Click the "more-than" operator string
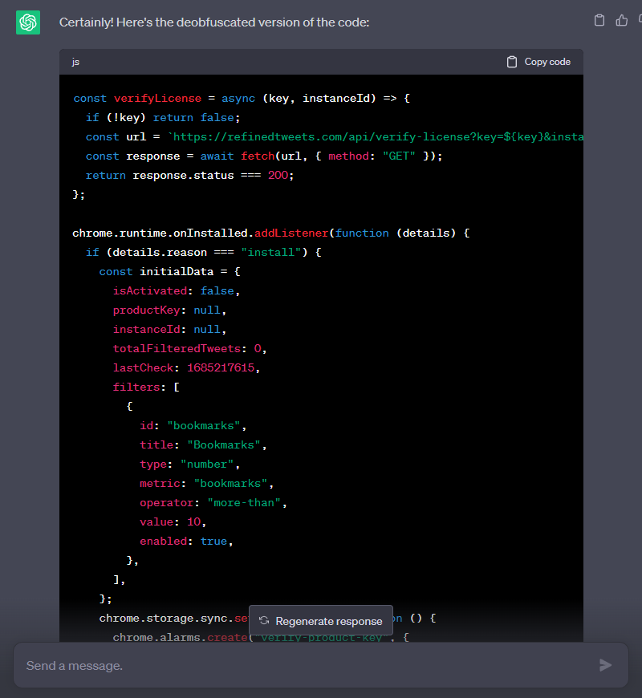The height and width of the screenshot is (698, 642). coord(244,502)
